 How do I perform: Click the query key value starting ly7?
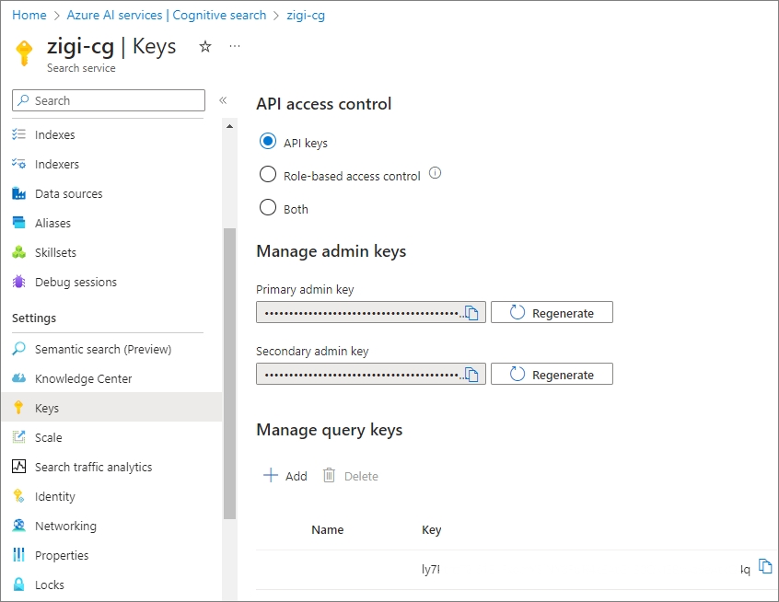(x=430, y=569)
